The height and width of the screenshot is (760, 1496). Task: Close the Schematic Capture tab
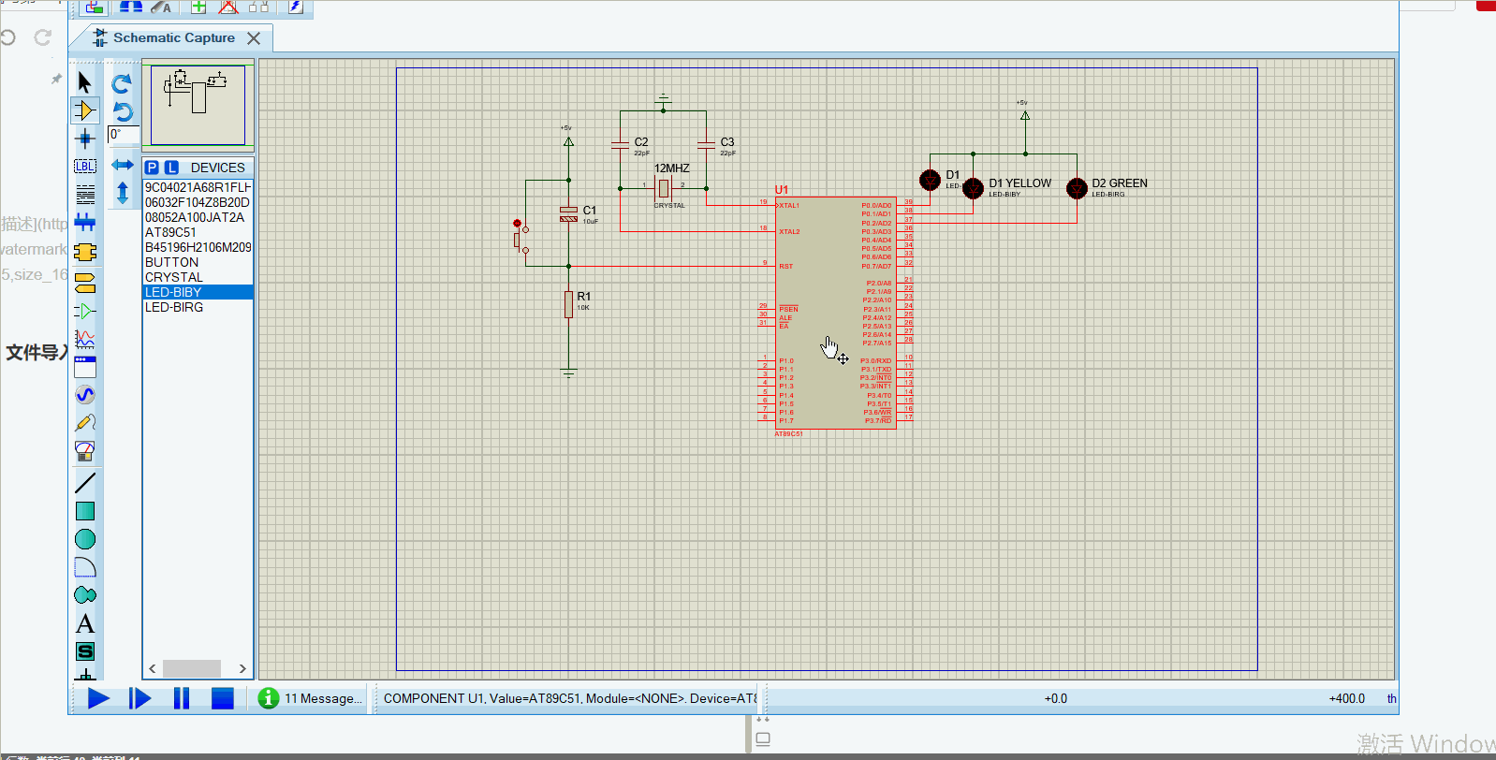pos(254,38)
